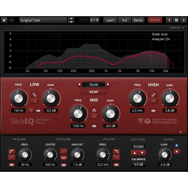Click the 22.0 kHz LP frequency field
Image resolution: width=188 pixels, height=188 pixels.
pyautogui.click(x=103, y=165)
